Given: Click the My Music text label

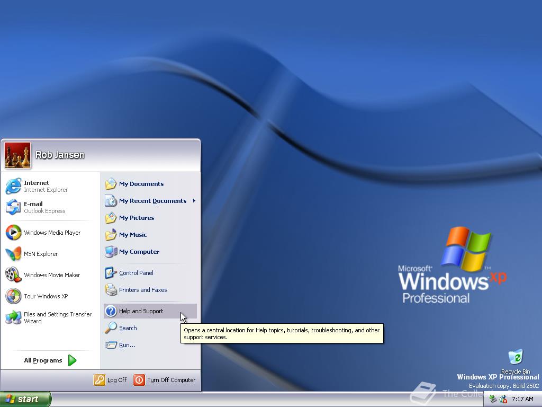Looking at the screenshot, I should 133,235.
